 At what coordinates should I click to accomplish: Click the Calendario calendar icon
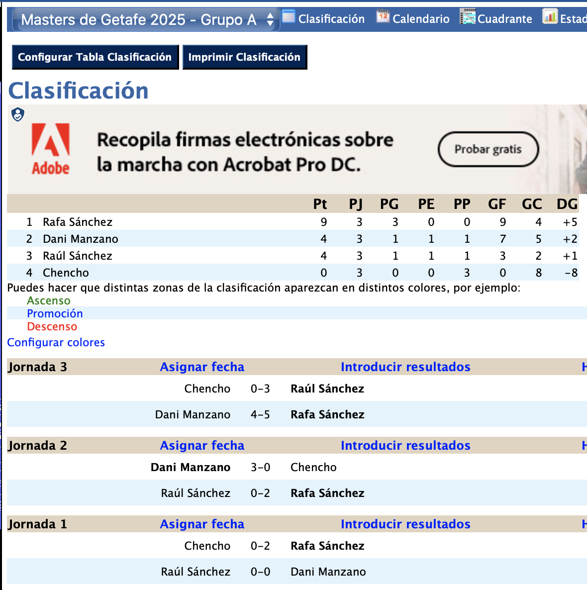tap(383, 17)
